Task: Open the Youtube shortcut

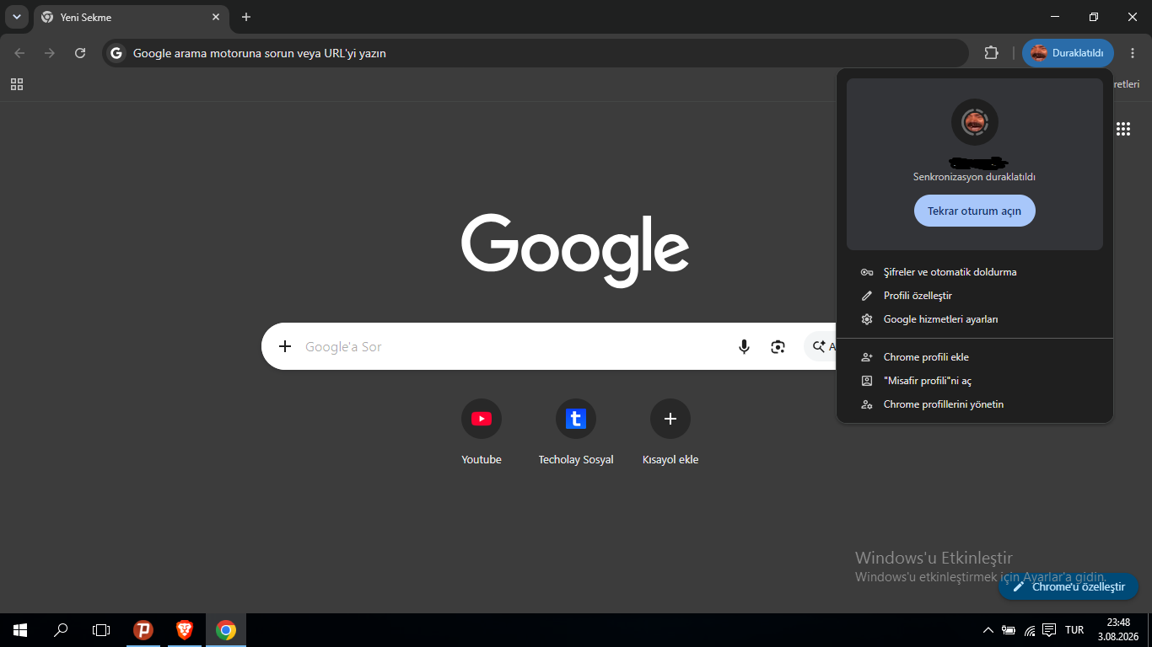Action: (482, 432)
